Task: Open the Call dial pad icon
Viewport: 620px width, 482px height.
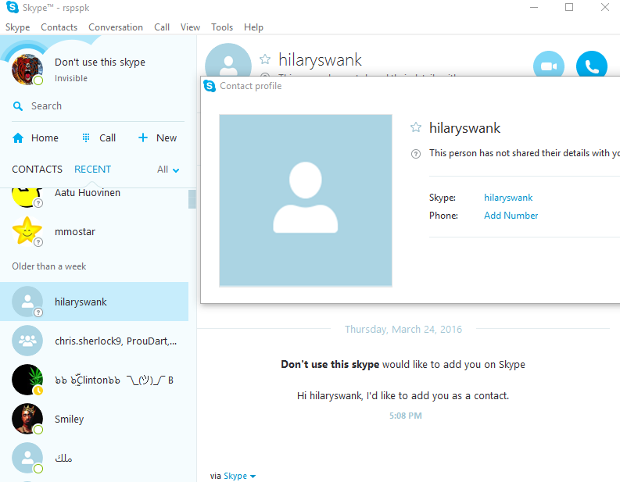Action: point(86,137)
